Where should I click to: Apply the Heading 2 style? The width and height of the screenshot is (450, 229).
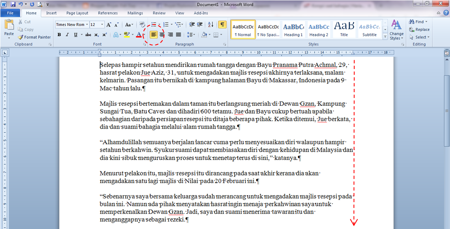[319, 29]
